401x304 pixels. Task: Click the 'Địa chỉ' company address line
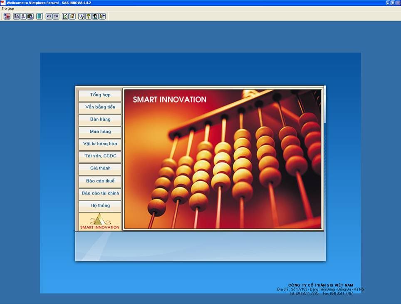[x=321, y=289]
